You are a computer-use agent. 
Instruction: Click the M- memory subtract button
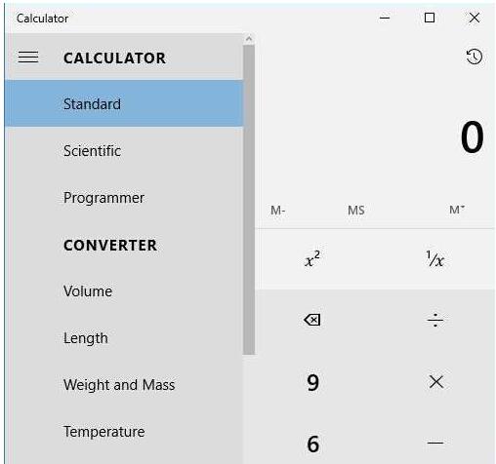coord(277,211)
